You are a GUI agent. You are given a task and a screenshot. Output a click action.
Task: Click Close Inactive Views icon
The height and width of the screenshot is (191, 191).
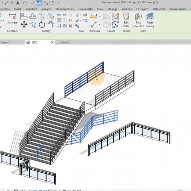coord(46,3)
